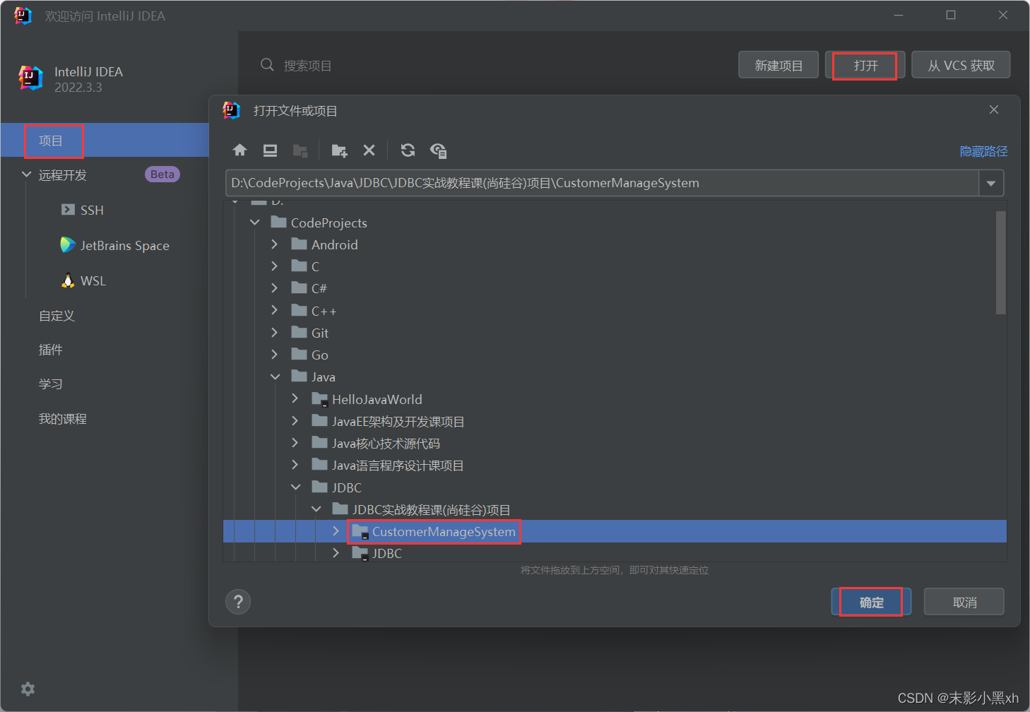Click the Delete (X) toolbar icon

(x=369, y=150)
